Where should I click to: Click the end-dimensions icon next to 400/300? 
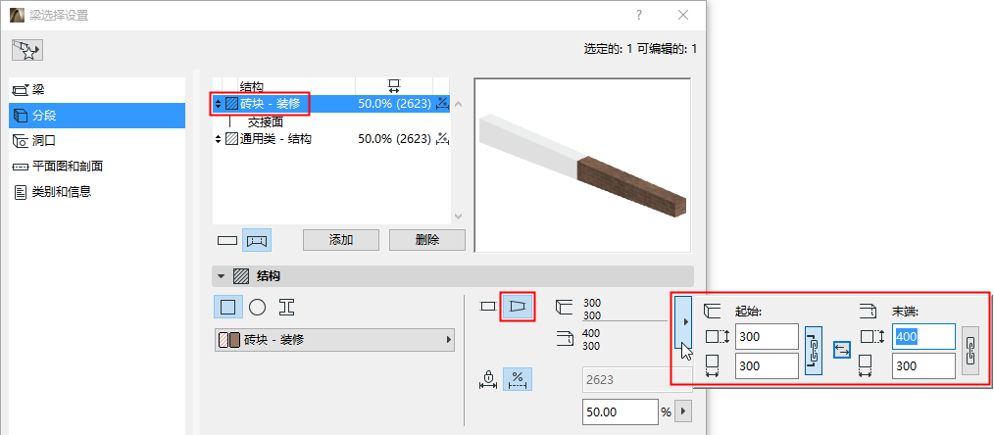click(565, 339)
